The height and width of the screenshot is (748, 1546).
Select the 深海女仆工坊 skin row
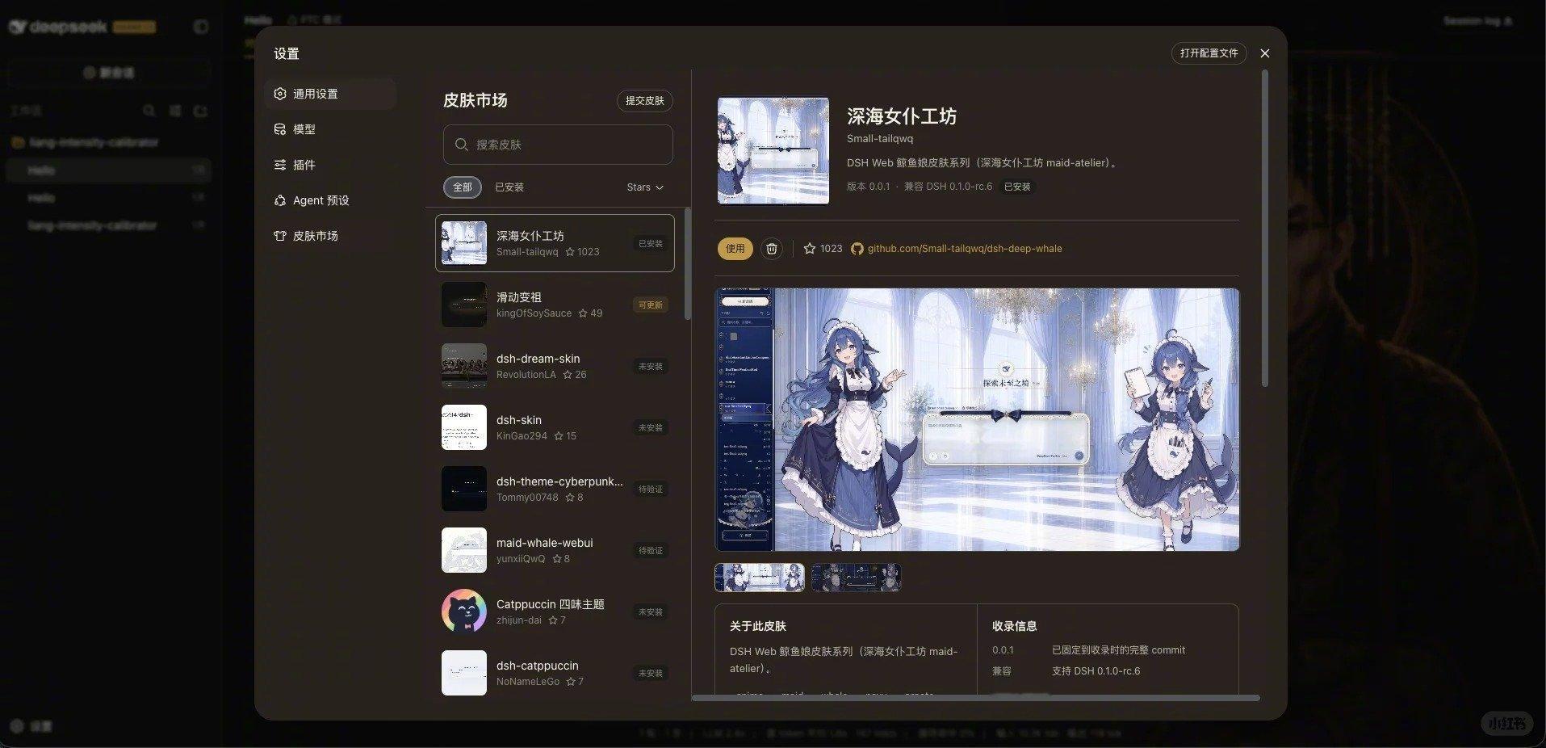click(x=555, y=243)
